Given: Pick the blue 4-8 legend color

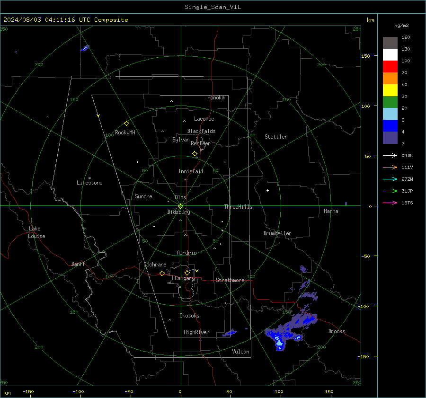Looking at the screenshot, I should (390, 126).
